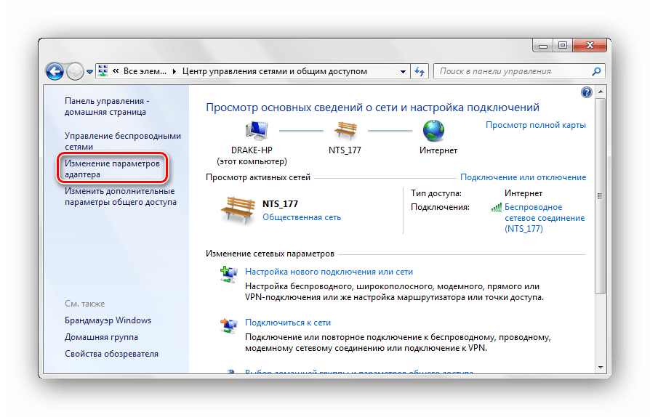650x417 pixels.
Task: Click the Internet globe icon
Action: (433, 131)
